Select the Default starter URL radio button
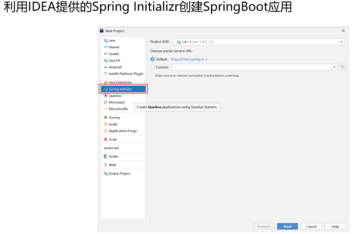 point(152,59)
